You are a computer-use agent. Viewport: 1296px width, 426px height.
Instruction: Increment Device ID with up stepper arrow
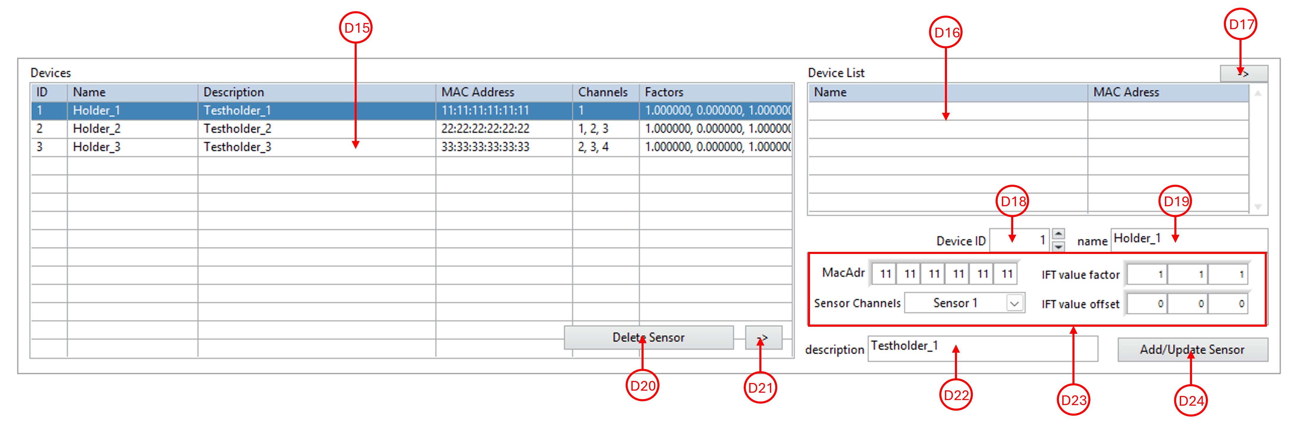click(1059, 234)
